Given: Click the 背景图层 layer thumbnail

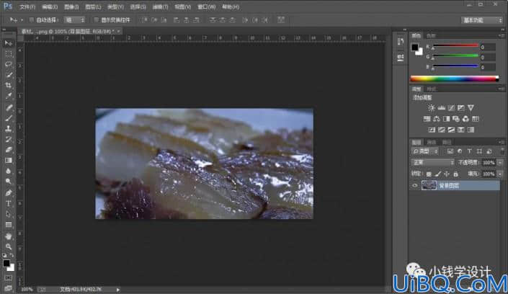Looking at the screenshot, I should [429, 186].
